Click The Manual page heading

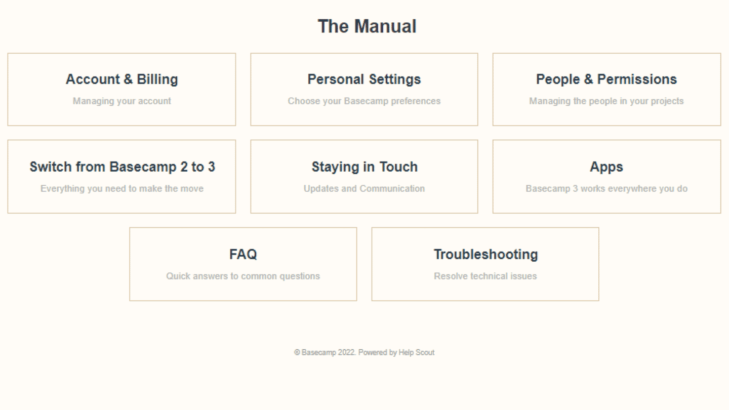pos(367,26)
